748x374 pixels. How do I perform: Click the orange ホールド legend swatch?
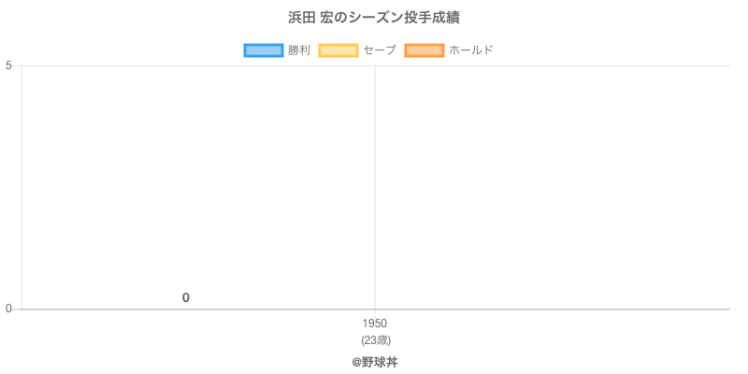click(424, 50)
